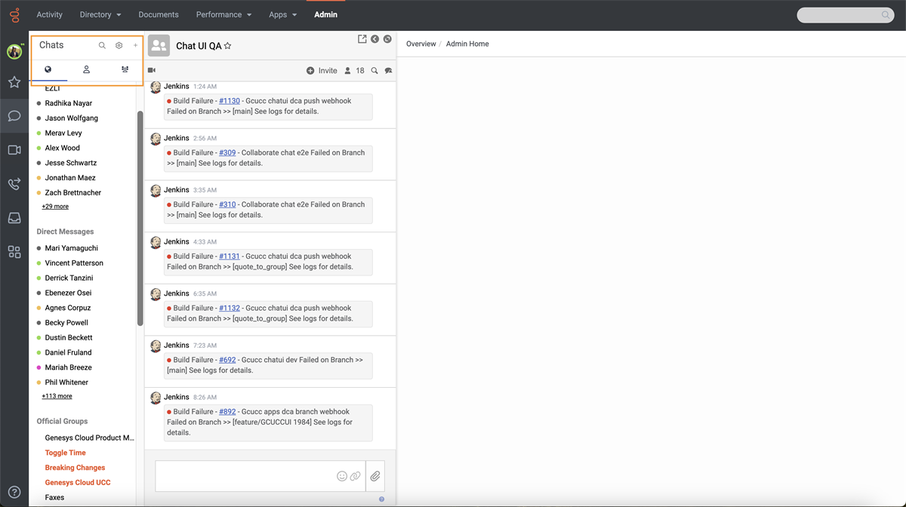Open build link #692
The width and height of the screenshot is (906, 507).
pyautogui.click(x=227, y=360)
